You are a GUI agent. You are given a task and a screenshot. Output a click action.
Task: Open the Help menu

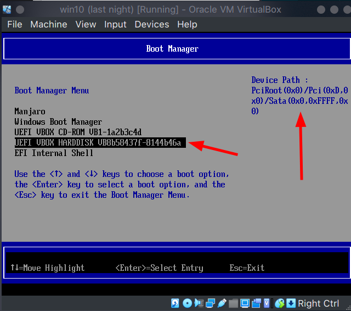point(187,25)
